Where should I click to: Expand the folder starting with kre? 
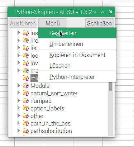pos(19,40)
